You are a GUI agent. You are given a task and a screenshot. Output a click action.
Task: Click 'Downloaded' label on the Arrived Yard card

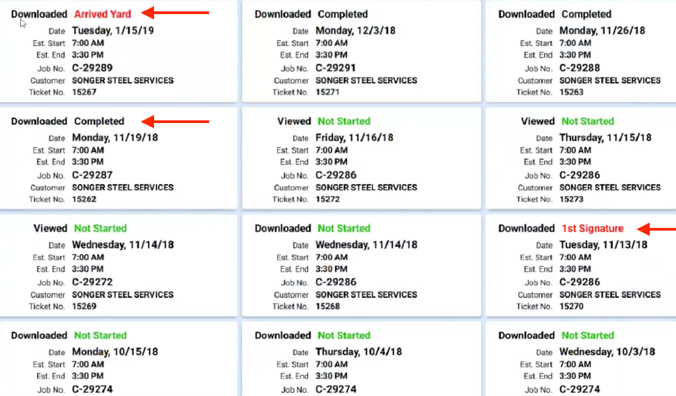click(40, 14)
